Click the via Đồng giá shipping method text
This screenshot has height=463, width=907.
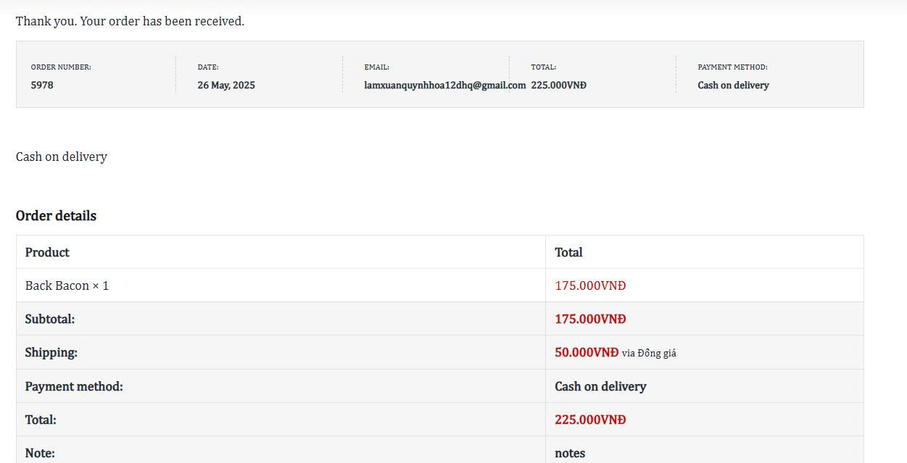coord(649,354)
